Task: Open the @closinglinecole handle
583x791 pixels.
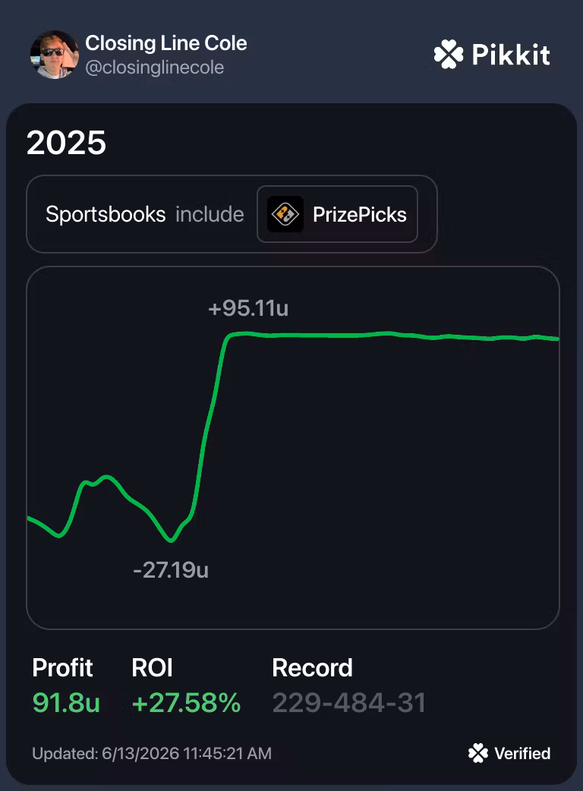Action: (x=154, y=68)
